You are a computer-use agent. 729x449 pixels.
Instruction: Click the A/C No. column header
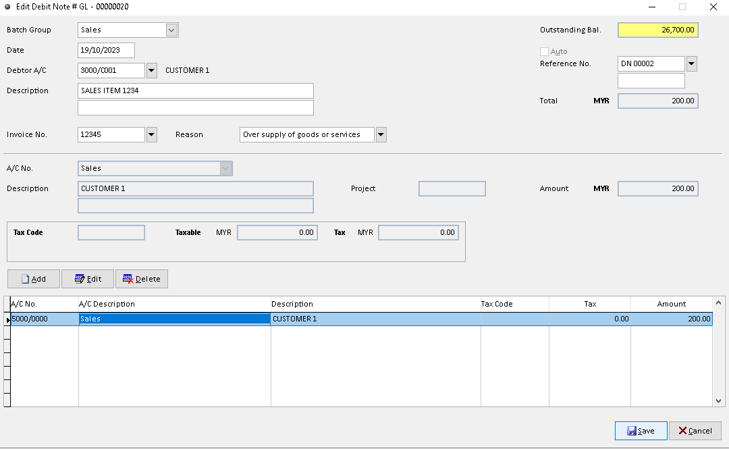44,305
